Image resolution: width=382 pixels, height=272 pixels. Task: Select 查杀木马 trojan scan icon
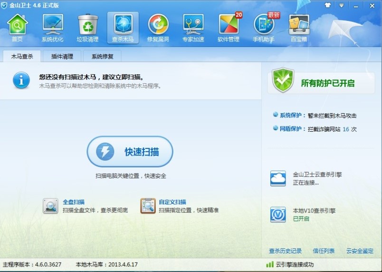point(123,28)
